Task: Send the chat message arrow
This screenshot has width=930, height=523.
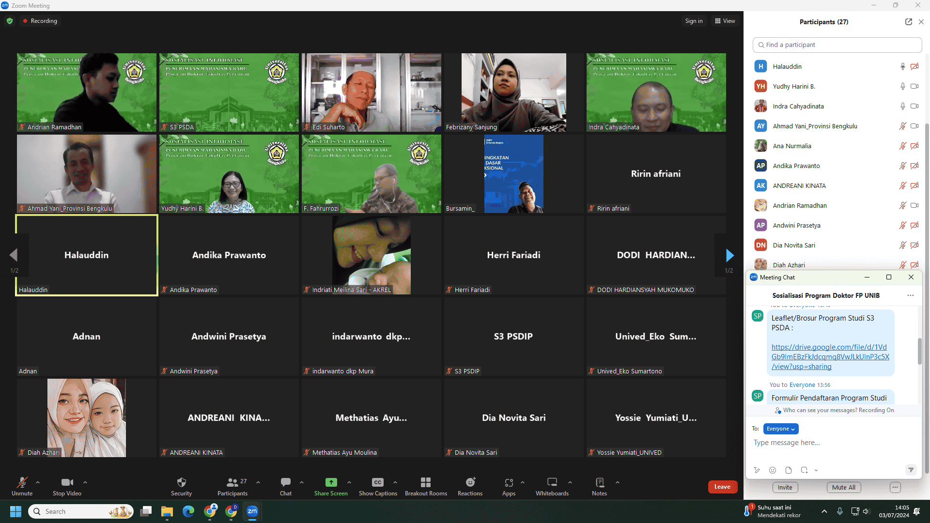Action: tap(911, 470)
